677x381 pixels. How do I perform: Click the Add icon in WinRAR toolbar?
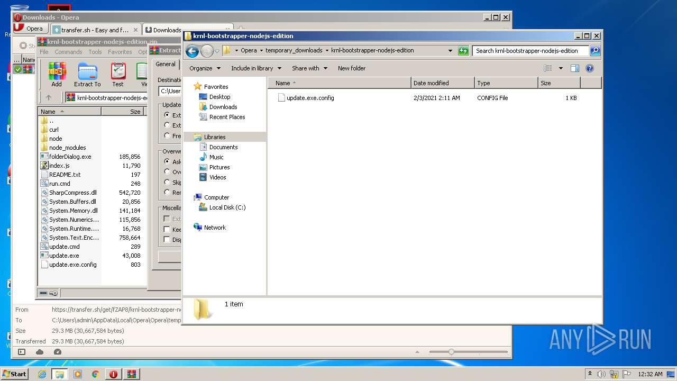[57, 75]
